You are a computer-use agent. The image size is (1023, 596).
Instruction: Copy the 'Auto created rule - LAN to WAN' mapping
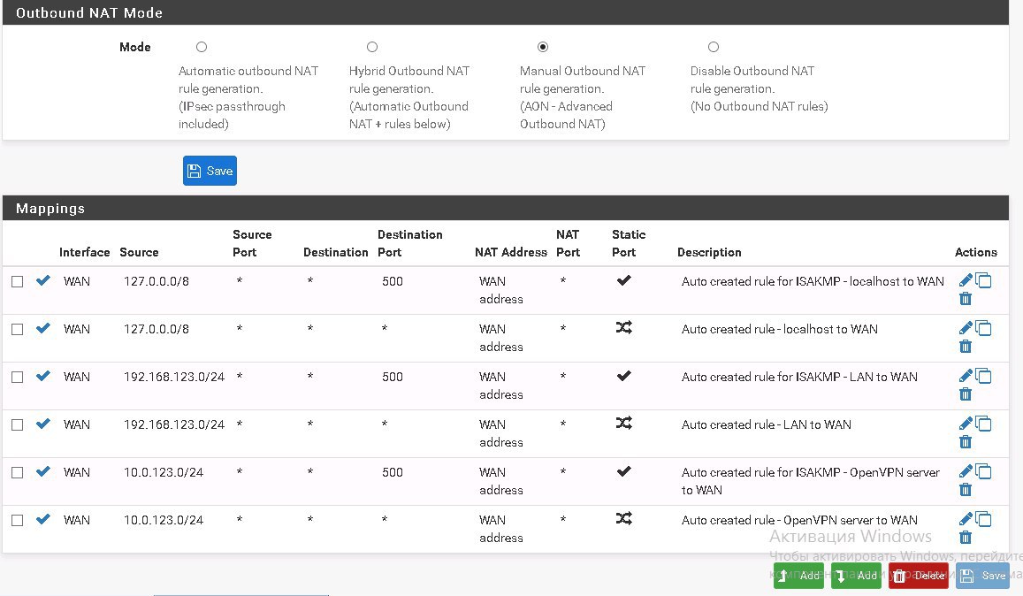point(984,424)
